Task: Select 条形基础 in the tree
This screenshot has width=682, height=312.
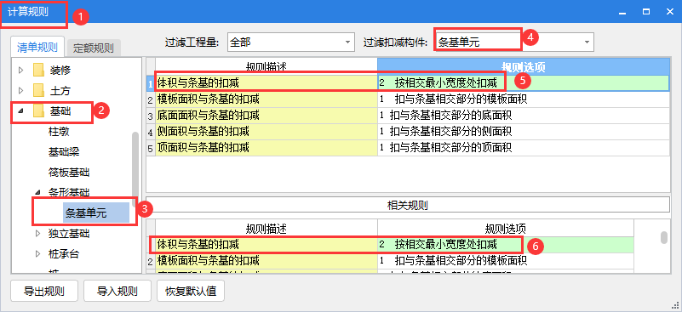Action: (x=69, y=192)
